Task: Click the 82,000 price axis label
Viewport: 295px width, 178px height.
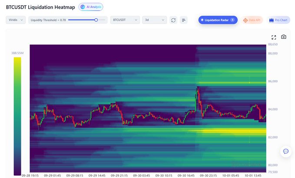Action: tap(273, 137)
